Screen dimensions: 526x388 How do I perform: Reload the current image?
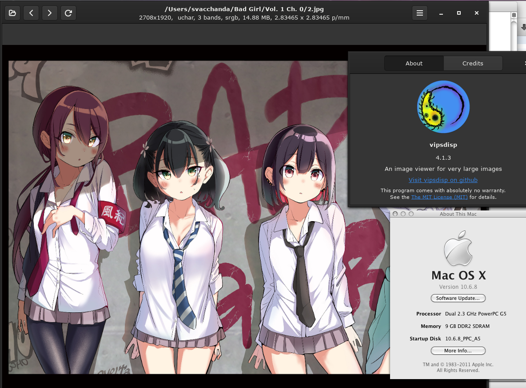[68, 13]
